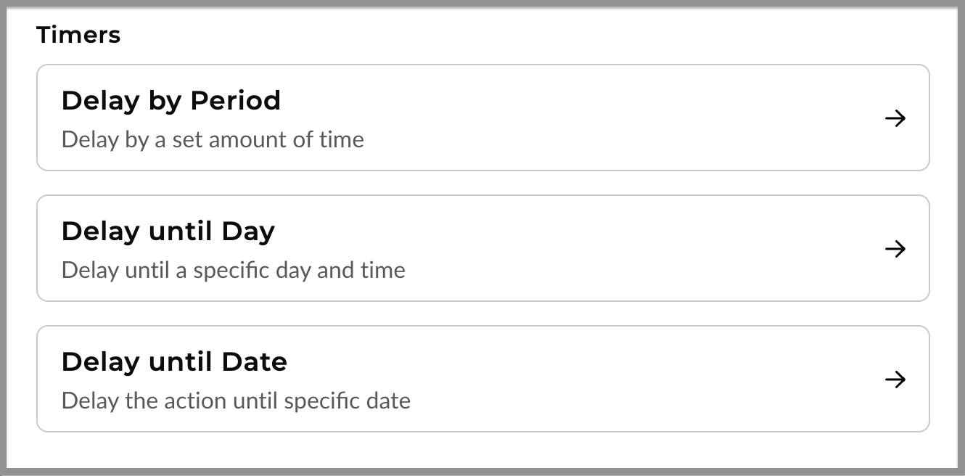Click empty middle area of Delay until Date card
Viewport: 965px width, 476px height.
(x=617, y=379)
